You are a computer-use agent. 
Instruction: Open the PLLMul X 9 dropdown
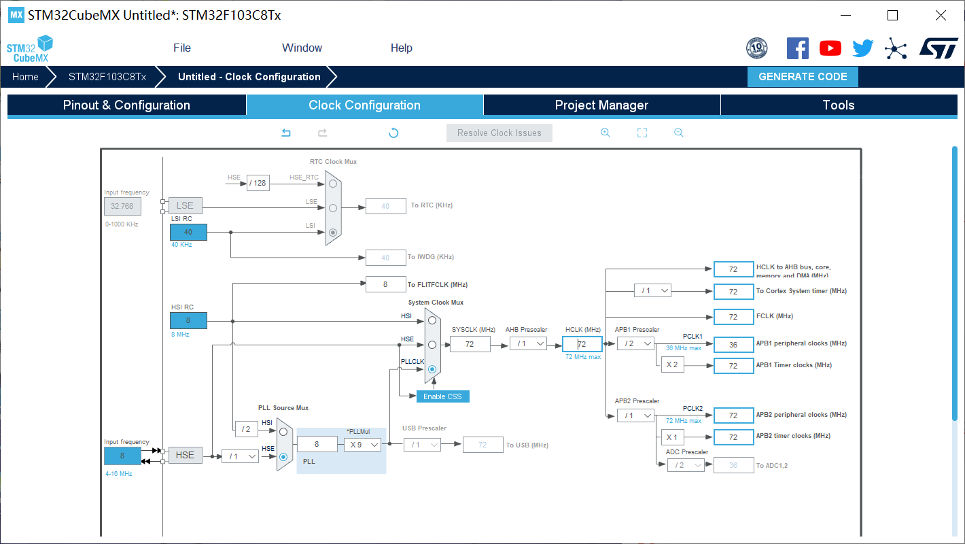click(362, 445)
